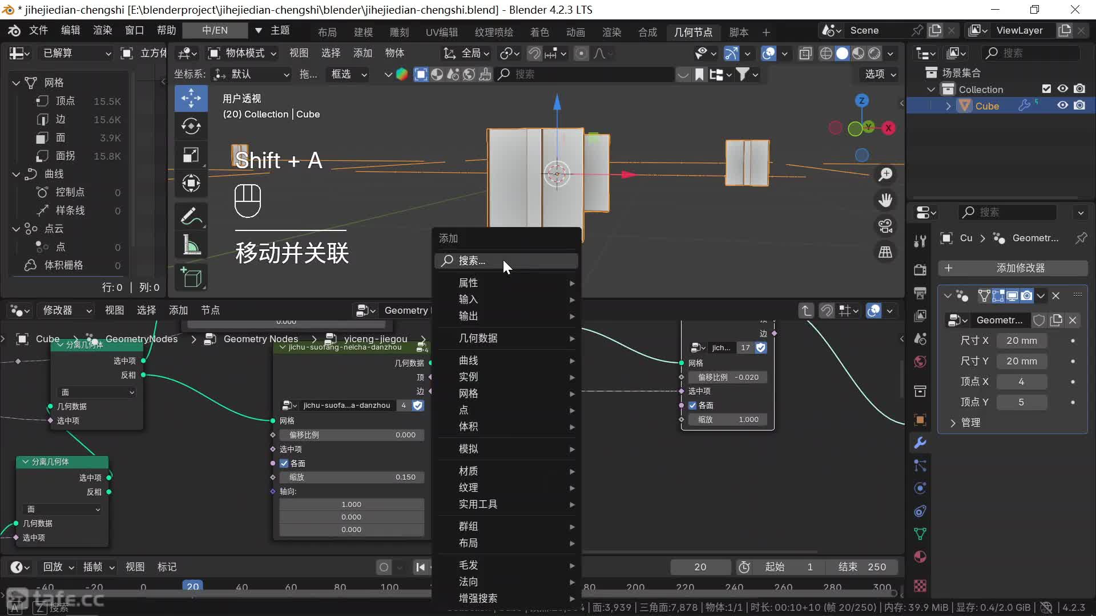The height and width of the screenshot is (616, 1096).
Task: Collapse the 网格 statistics tree
Action: (16, 83)
